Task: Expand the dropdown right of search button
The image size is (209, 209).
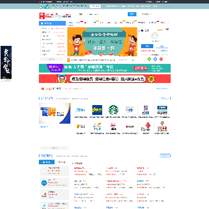Action: [146, 14]
